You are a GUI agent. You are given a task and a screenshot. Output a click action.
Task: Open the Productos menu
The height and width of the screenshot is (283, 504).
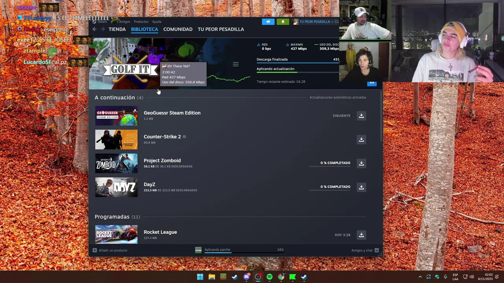[x=141, y=22]
